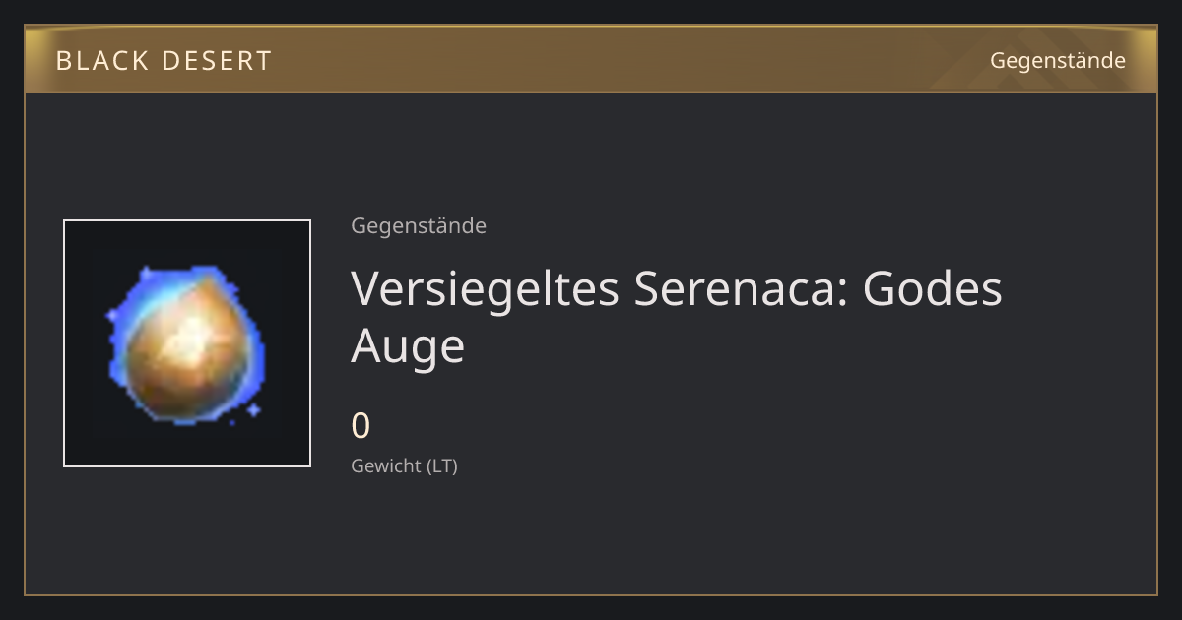Viewport: 1182px width, 620px height.
Task: Select the gray Gegenstände category label above title
Action: point(419,226)
